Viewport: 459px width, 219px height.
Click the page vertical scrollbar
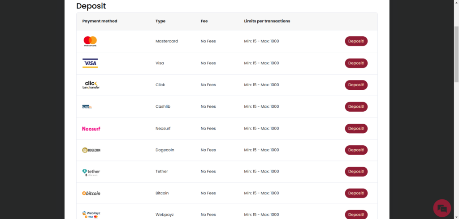456,54
